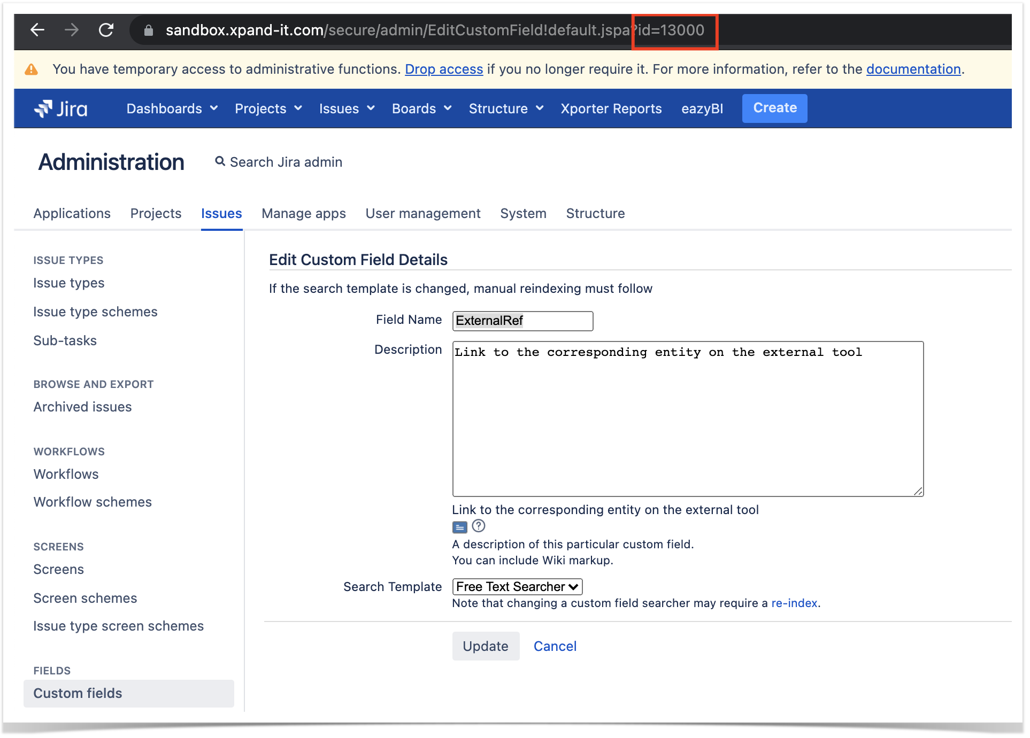Click the padlock site security icon
The height and width of the screenshot is (738, 1030).
click(149, 30)
